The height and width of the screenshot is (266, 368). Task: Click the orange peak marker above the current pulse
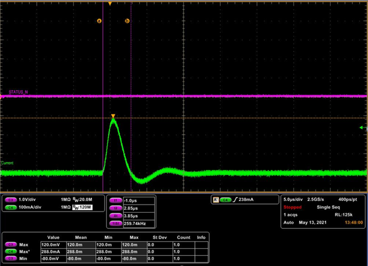[x=113, y=116]
